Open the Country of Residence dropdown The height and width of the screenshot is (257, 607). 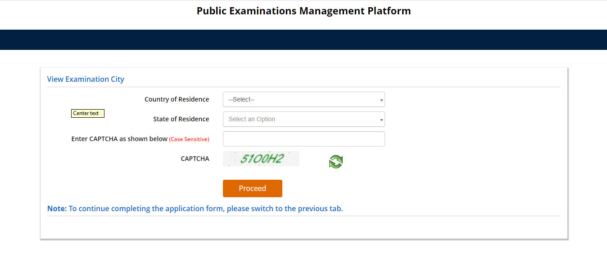pos(303,99)
